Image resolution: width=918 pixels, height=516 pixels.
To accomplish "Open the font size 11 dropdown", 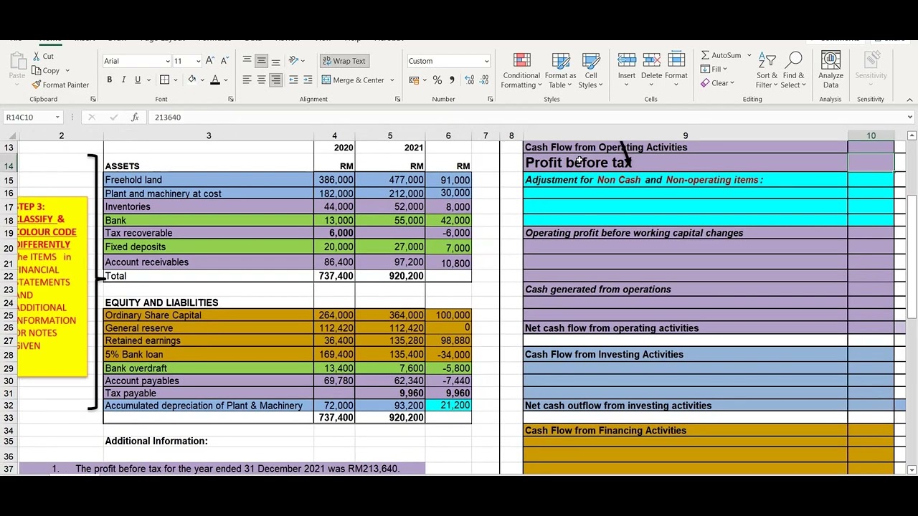I will (x=197, y=61).
